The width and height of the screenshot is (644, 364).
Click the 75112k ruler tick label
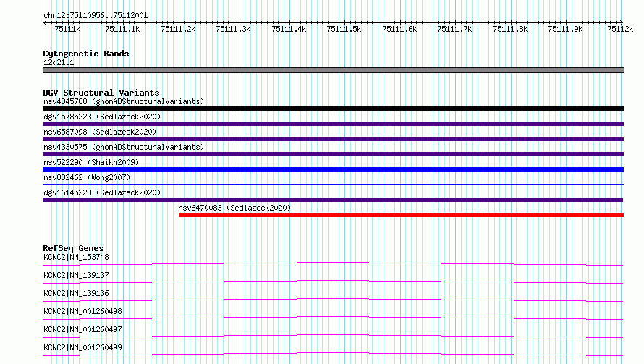pyautogui.click(x=620, y=29)
